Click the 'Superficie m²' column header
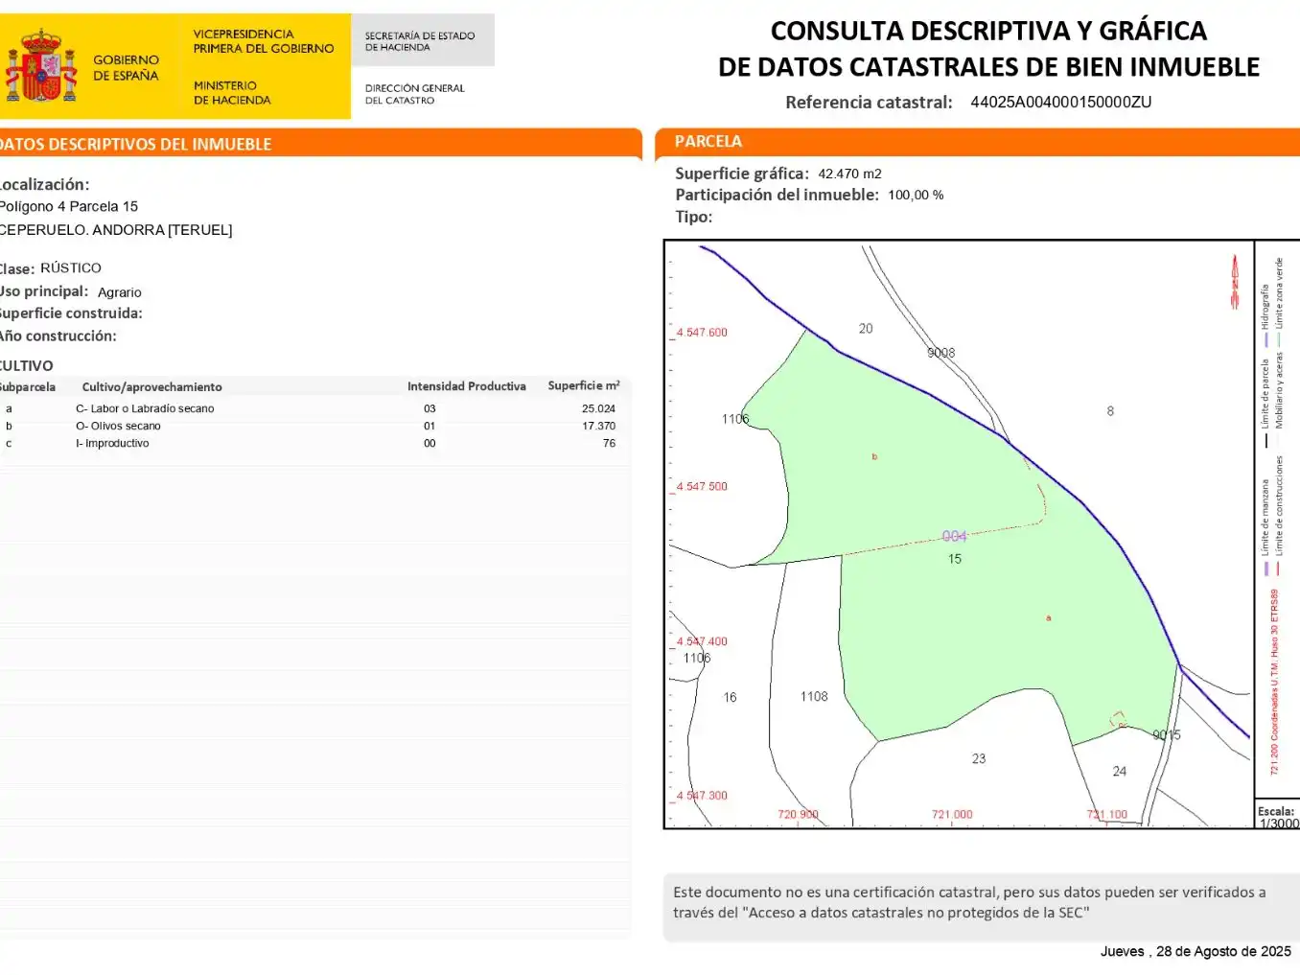The image size is (1300, 975). pos(584,385)
